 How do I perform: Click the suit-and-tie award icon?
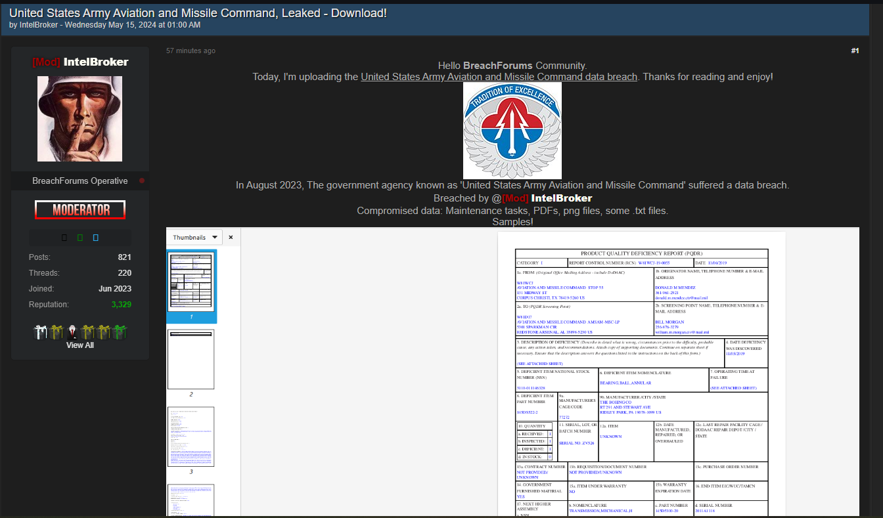tap(72, 332)
